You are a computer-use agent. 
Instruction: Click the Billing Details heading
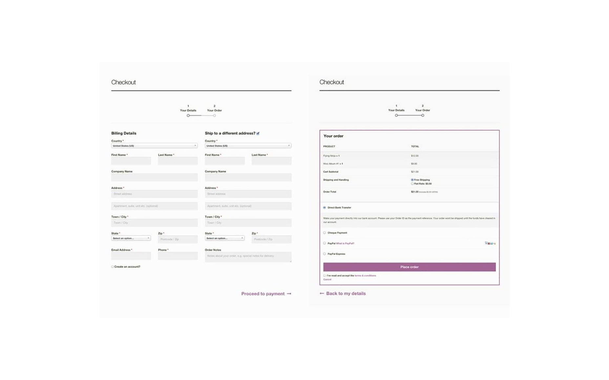pyautogui.click(x=124, y=133)
